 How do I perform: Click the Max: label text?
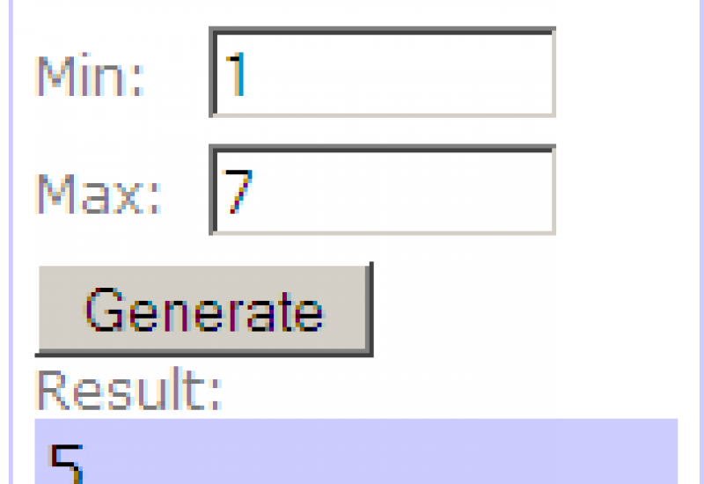[x=98, y=194]
